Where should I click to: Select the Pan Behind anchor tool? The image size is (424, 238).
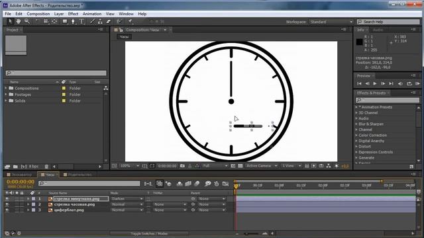coord(54,21)
